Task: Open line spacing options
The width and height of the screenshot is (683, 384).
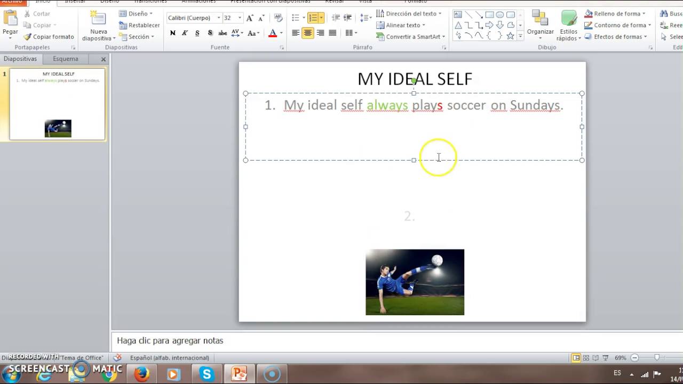Action: [x=366, y=18]
